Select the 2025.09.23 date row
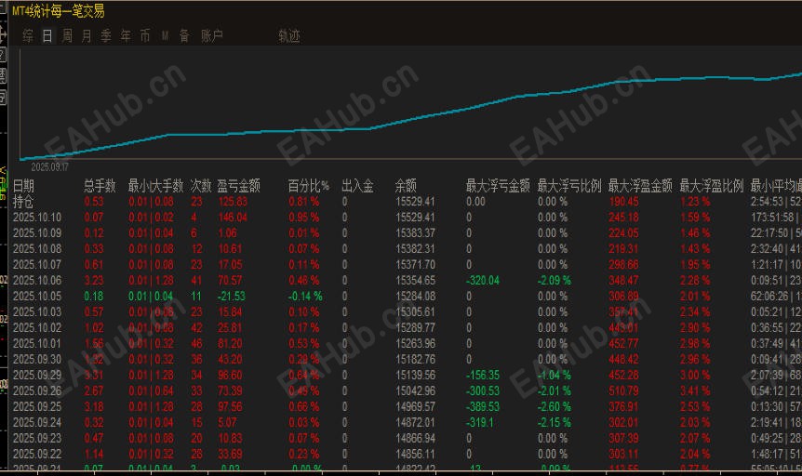This screenshot has height=476, width=802. (408, 439)
